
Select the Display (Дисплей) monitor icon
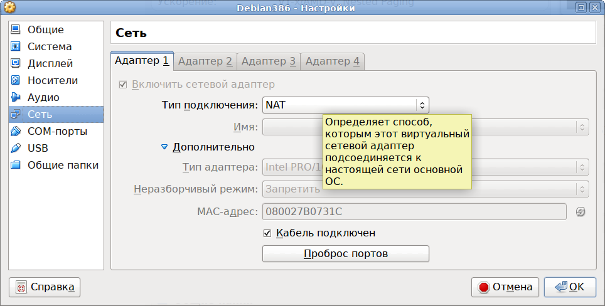coord(16,63)
